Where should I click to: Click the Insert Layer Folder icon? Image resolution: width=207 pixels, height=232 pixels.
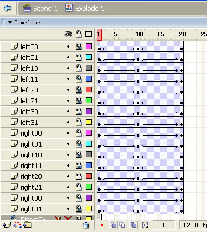point(28,225)
